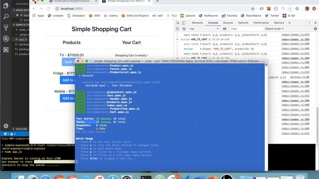
Task: Switch to Performance tab
Action: (261, 23)
